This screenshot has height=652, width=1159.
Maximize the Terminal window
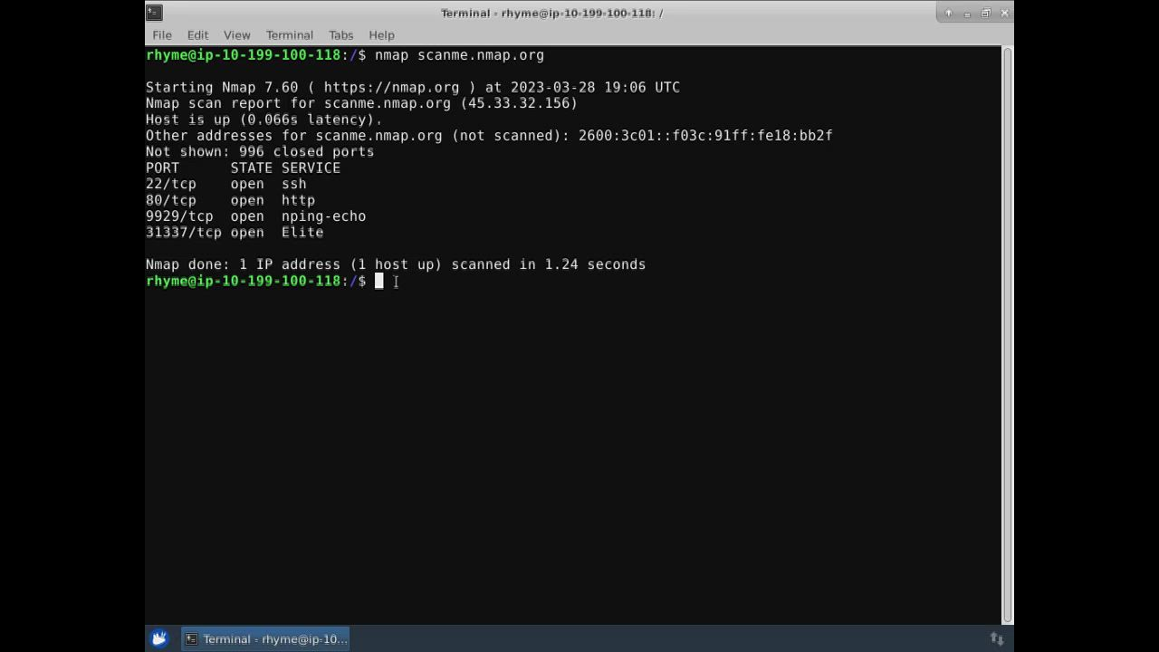pyautogui.click(x=986, y=13)
